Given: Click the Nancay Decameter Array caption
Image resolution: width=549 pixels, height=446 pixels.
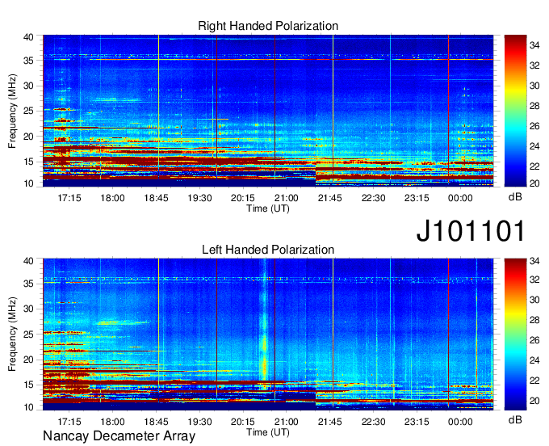Looking at the screenshot, I should click(119, 436).
